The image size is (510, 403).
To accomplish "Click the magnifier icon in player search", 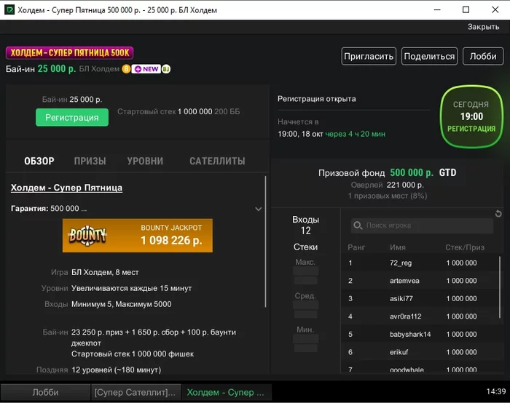I will 358,226.
